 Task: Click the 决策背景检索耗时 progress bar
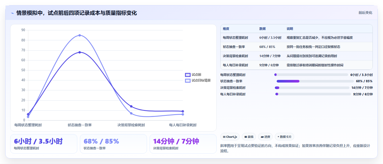click(312, 88)
